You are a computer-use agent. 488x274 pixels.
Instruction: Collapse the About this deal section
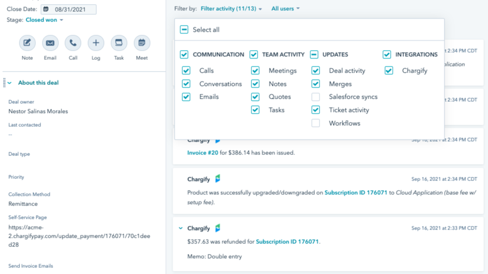click(10, 83)
